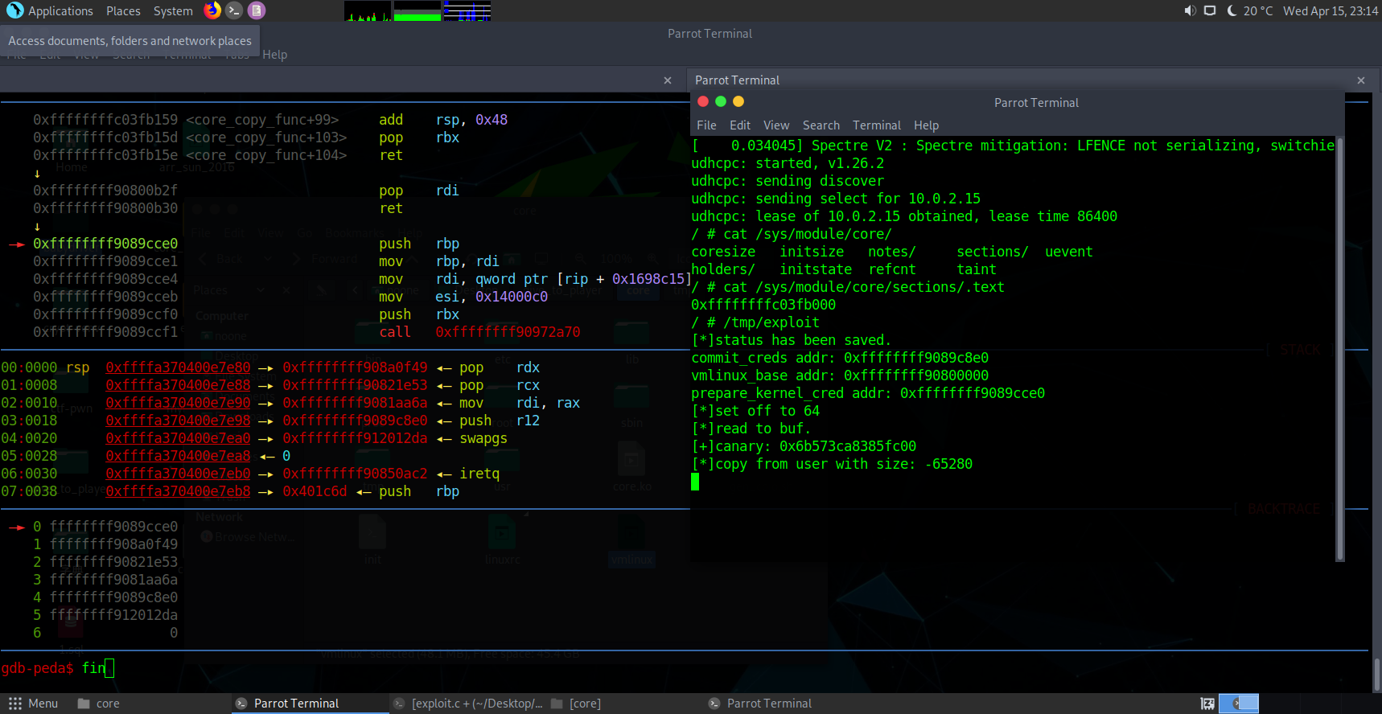Click the '[+]canary: 0x6b573ca8385fc00' line
Image resolution: width=1382 pixels, height=714 pixels.
point(804,446)
